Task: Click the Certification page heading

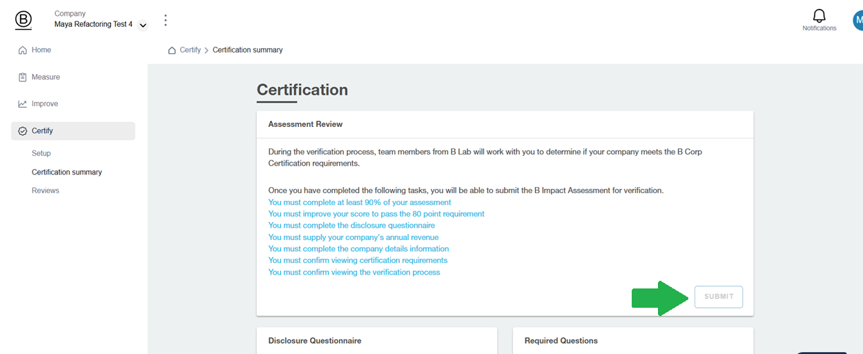Action: (x=302, y=90)
